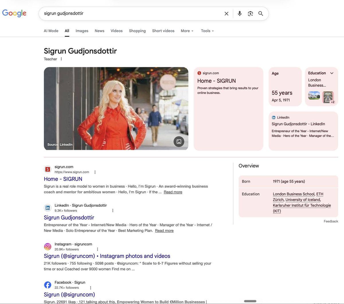344x304 pixels.
Task: Open Search by image camera icon
Action: click(x=250, y=13)
